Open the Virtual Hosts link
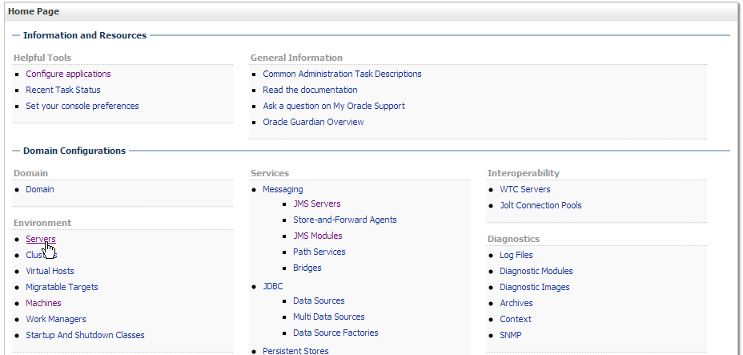Viewport: 743px width, 355px height. 50,271
